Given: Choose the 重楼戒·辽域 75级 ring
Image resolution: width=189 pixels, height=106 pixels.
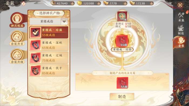Looking at the screenshot, I should pyautogui.click(x=49, y=58).
